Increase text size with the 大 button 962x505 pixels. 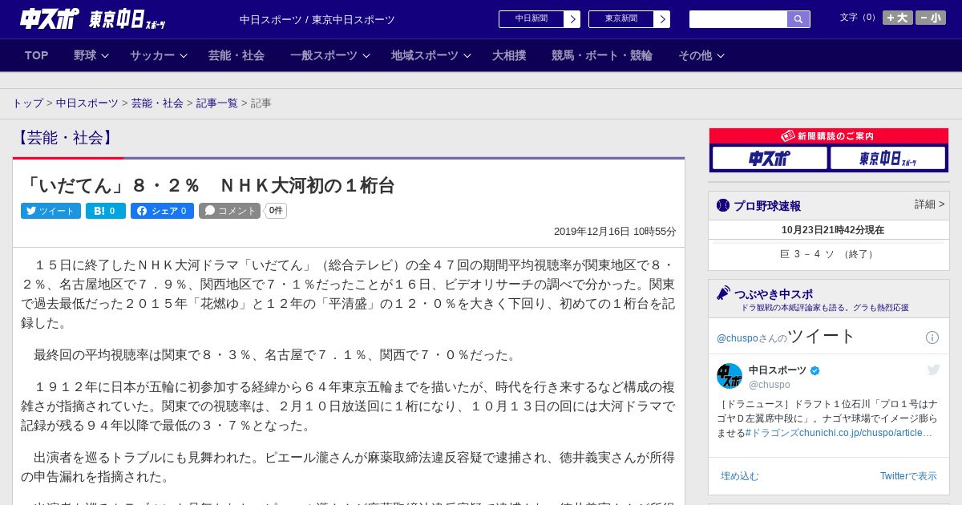(x=898, y=18)
